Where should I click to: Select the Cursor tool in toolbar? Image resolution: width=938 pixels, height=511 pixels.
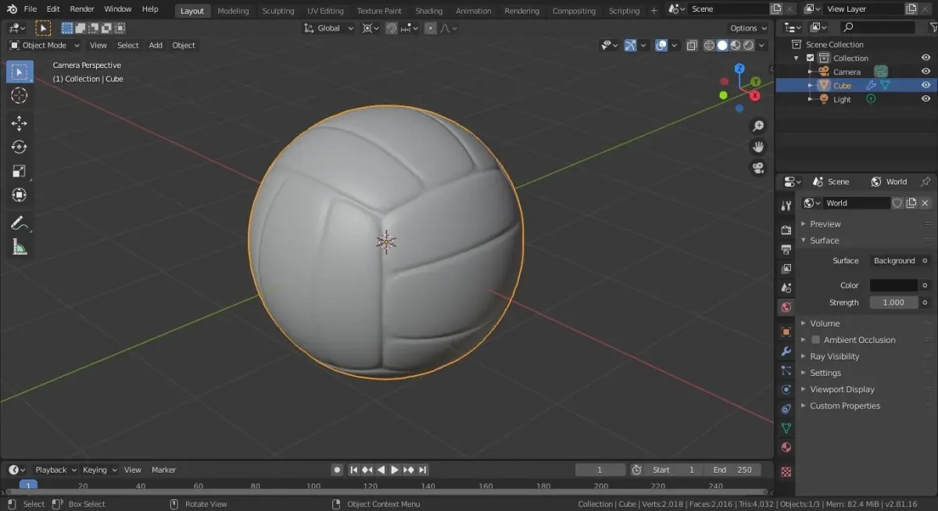[x=20, y=95]
